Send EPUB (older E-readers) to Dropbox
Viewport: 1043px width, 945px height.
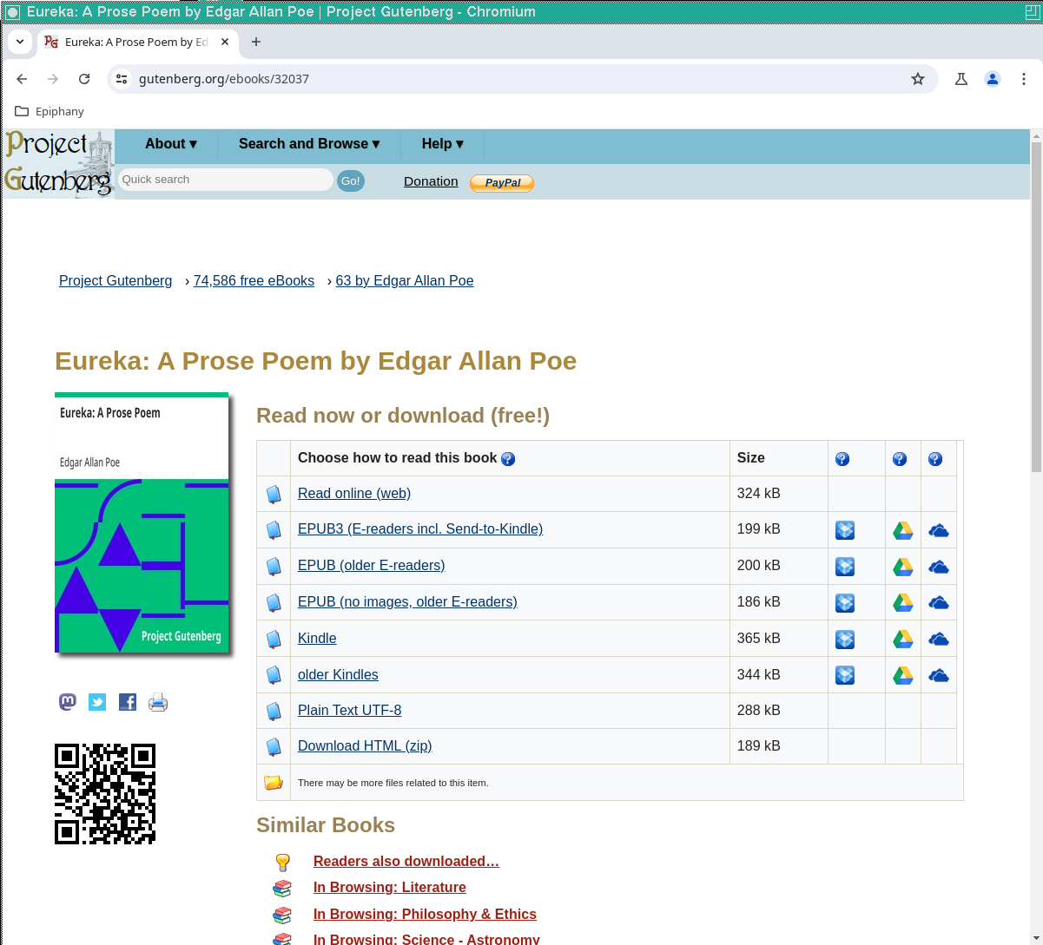click(x=845, y=567)
